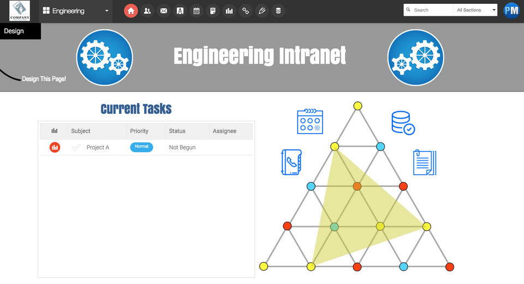This screenshot has height=284, width=524.
Task: Sort by Status column header
Action: click(x=177, y=131)
